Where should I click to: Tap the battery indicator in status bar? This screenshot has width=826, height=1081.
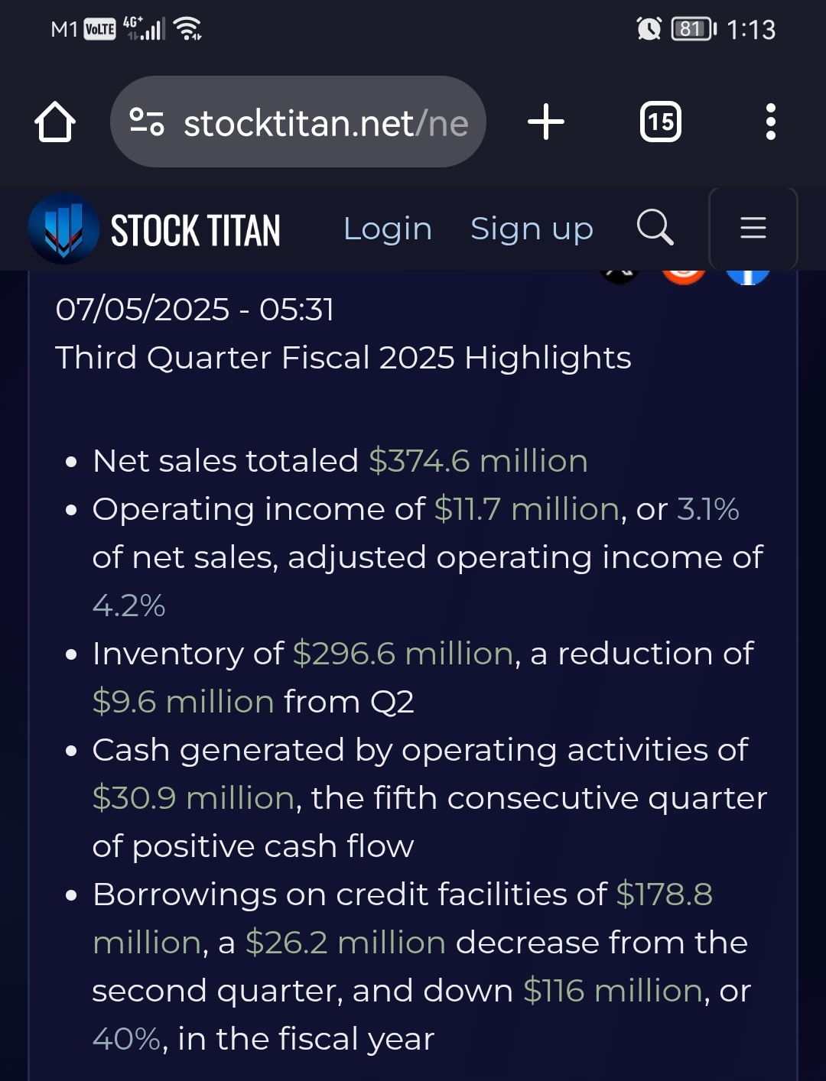[x=694, y=29]
